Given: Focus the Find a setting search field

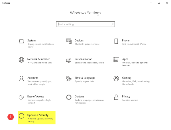Looking at the screenshot, I should tap(85, 24).
